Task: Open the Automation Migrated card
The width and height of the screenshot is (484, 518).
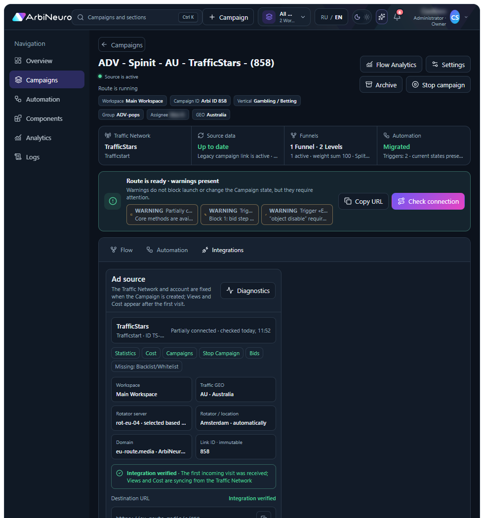Action: (423, 146)
